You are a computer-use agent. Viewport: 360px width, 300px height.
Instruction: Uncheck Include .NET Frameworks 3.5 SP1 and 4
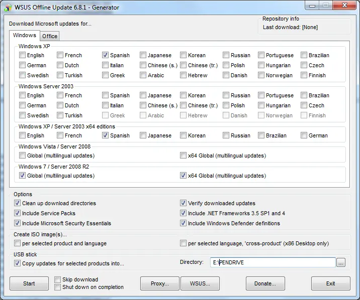point(183,213)
